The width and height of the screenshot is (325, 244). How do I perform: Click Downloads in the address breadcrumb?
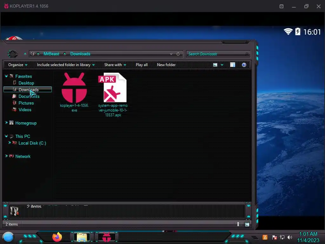coord(80,54)
